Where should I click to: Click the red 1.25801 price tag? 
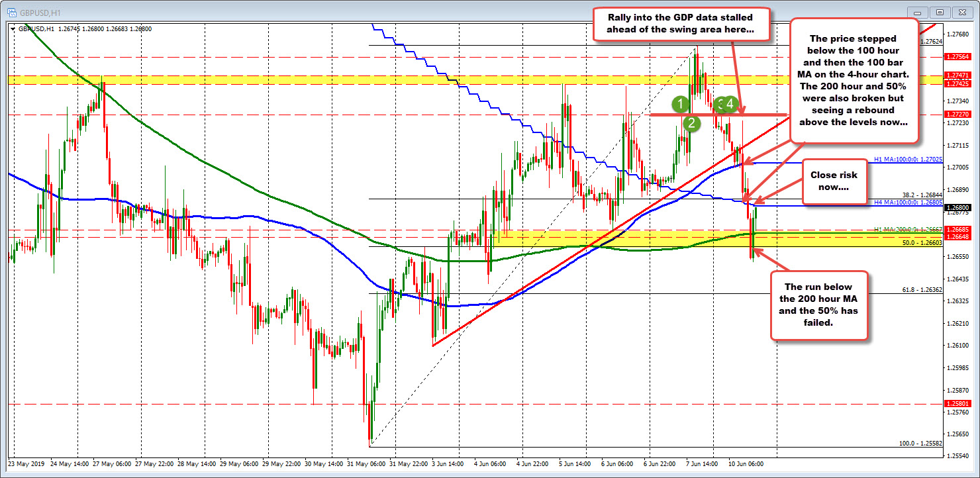(x=958, y=404)
